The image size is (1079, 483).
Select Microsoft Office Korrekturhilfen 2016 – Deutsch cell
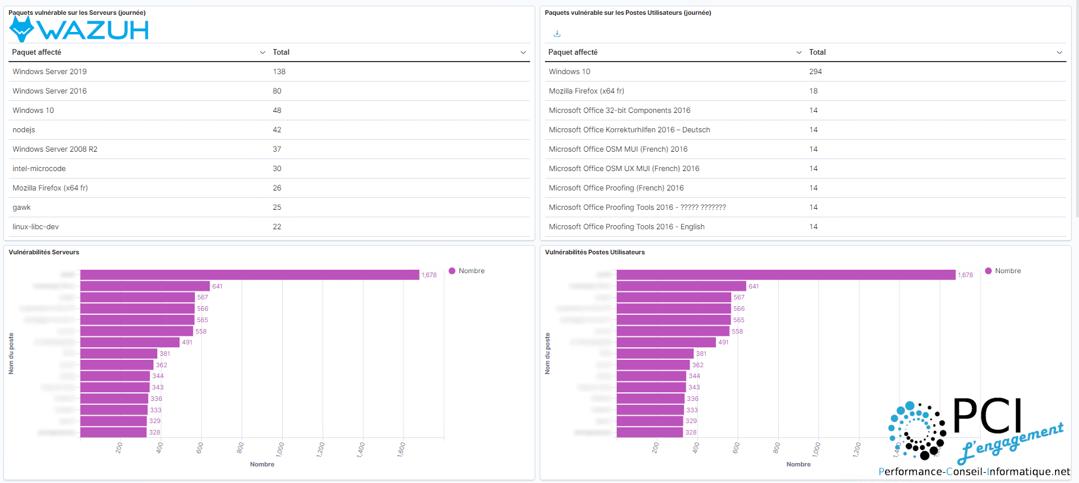coord(629,129)
